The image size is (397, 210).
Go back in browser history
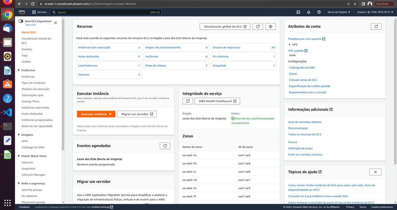click(19, 4)
